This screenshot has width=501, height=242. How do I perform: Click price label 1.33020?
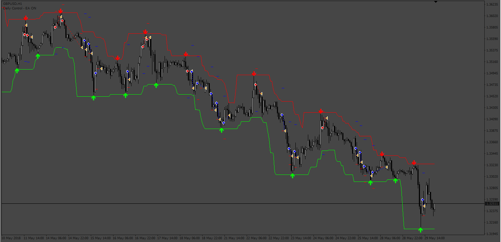point(493,177)
